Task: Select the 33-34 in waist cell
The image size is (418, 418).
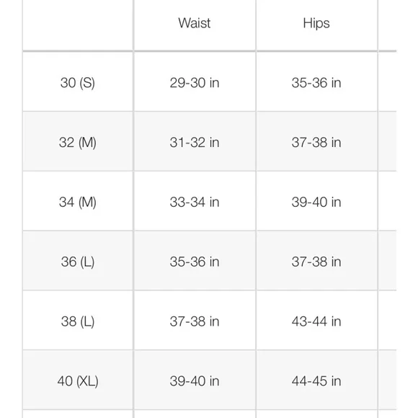Action: pos(195,202)
